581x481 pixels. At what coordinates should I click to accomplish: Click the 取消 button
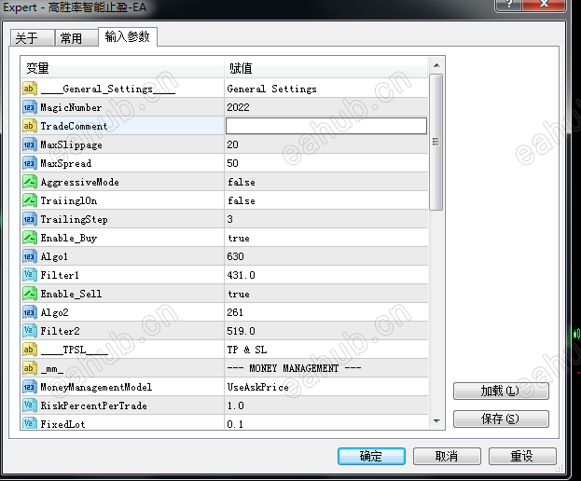coord(447,456)
